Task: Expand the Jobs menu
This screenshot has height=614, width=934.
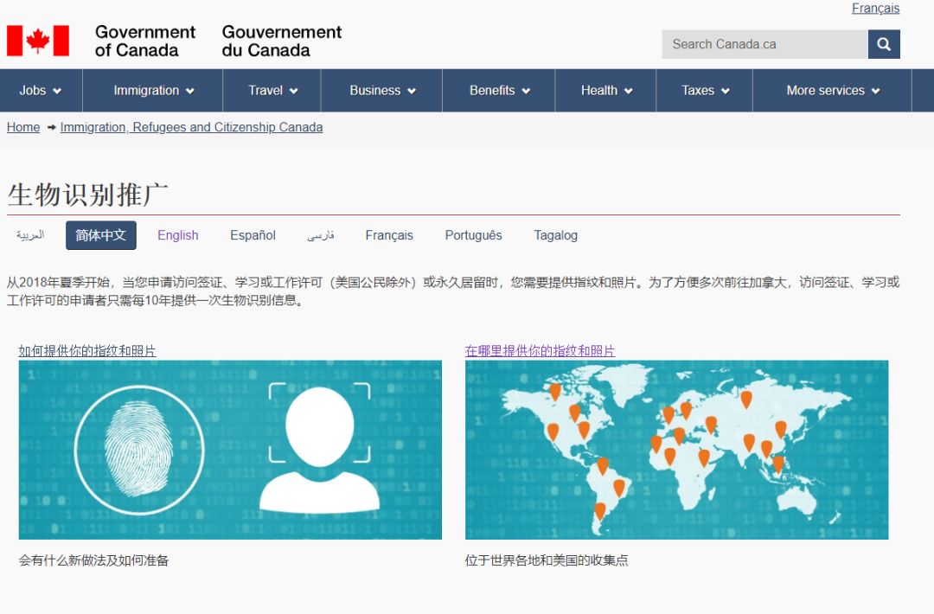Action: pyautogui.click(x=41, y=91)
